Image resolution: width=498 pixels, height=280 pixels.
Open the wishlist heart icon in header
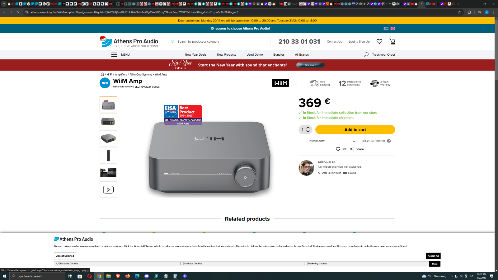(x=379, y=41)
